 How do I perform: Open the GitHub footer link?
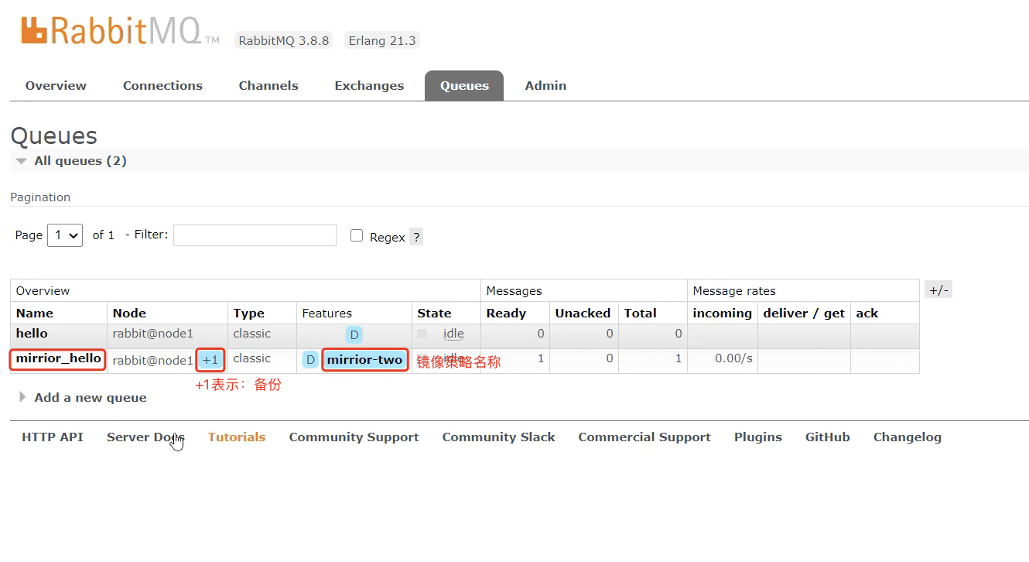coord(828,437)
